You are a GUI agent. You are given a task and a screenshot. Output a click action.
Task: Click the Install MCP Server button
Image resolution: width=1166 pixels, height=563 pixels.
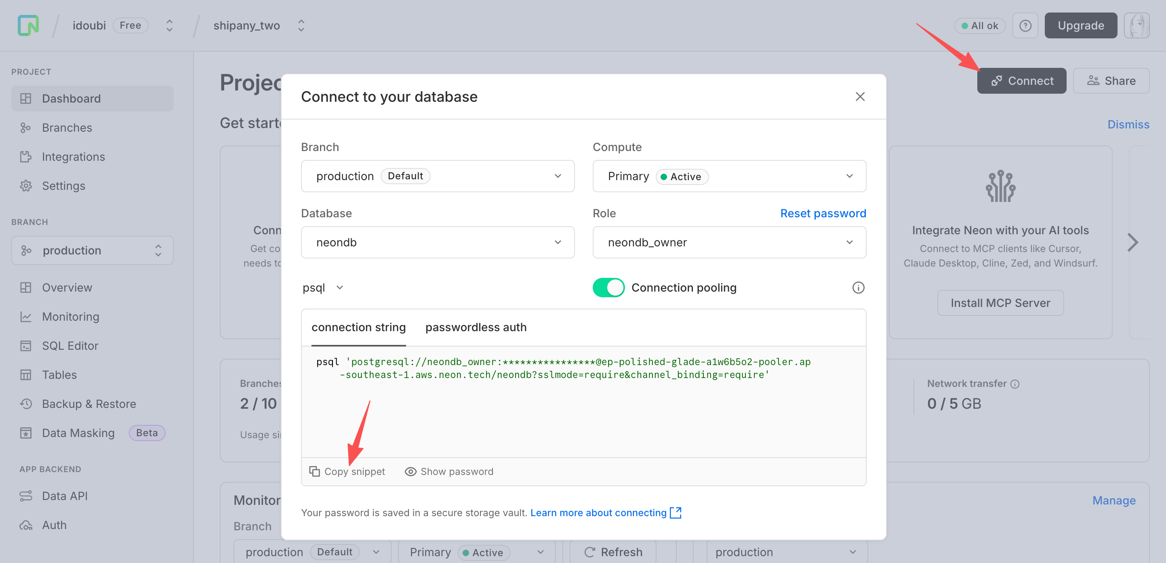pyautogui.click(x=1000, y=303)
